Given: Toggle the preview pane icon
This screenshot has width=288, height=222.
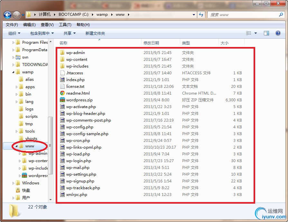Looking at the screenshot, I should coord(266,33).
